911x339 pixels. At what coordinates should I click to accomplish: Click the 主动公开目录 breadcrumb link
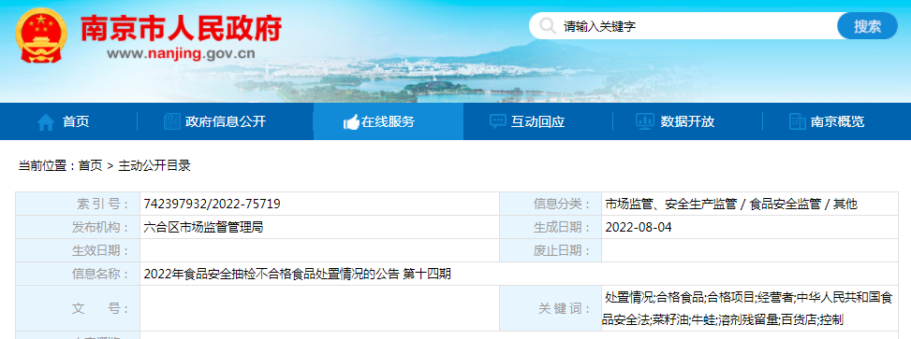pyautogui.click(x=154, y=166)
